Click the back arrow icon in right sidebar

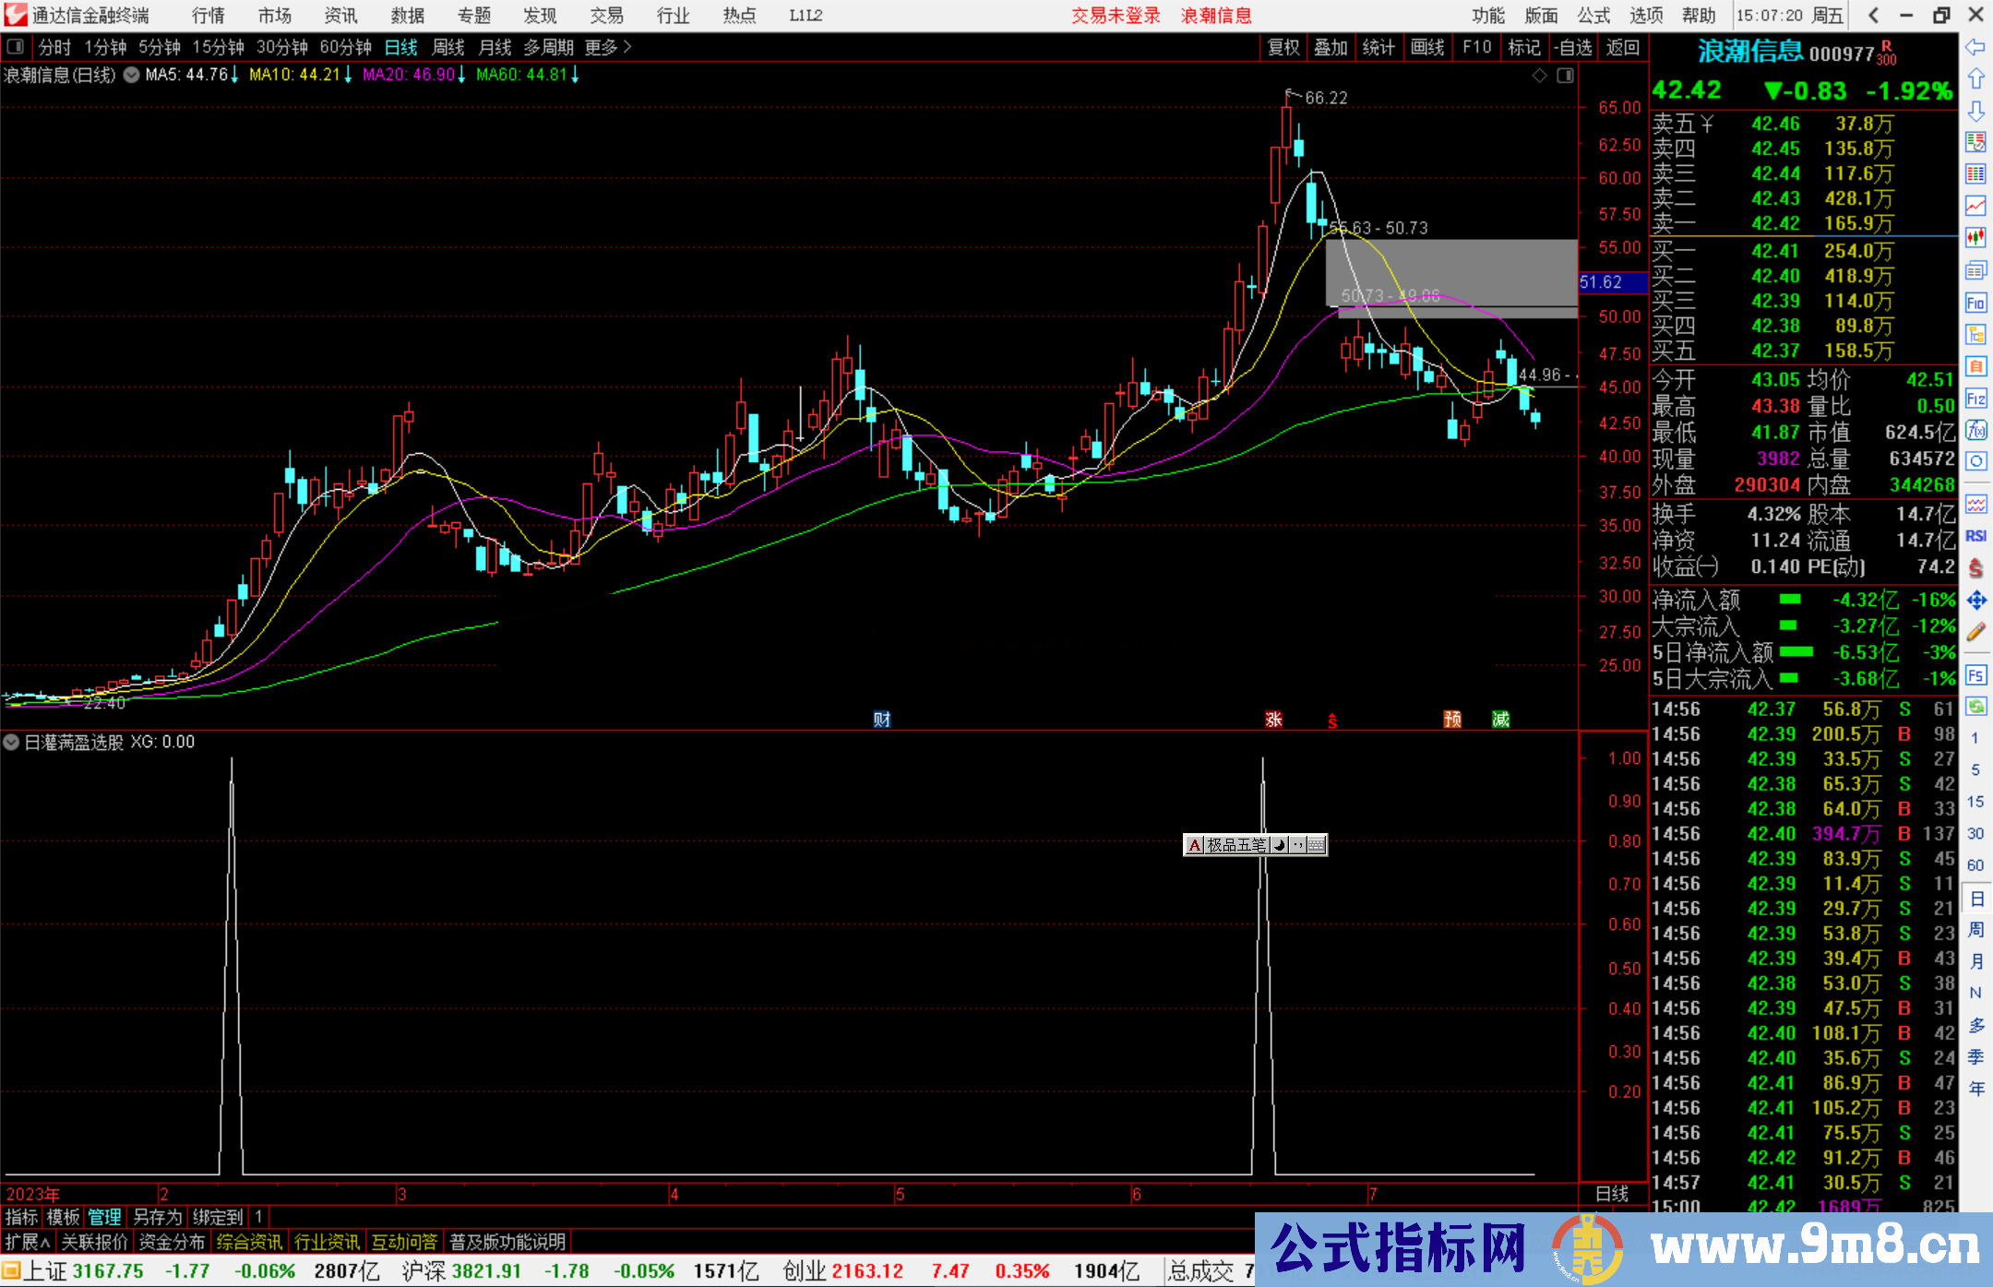pos(1975,46)
